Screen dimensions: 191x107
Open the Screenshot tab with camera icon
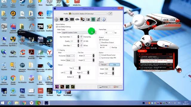(x=88, y=19)
